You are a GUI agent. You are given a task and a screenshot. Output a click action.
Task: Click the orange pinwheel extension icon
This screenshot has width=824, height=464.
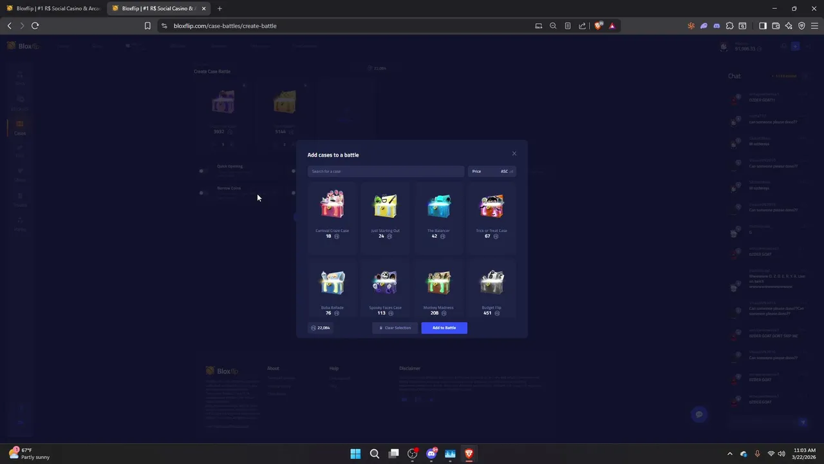tap(691, 26)
